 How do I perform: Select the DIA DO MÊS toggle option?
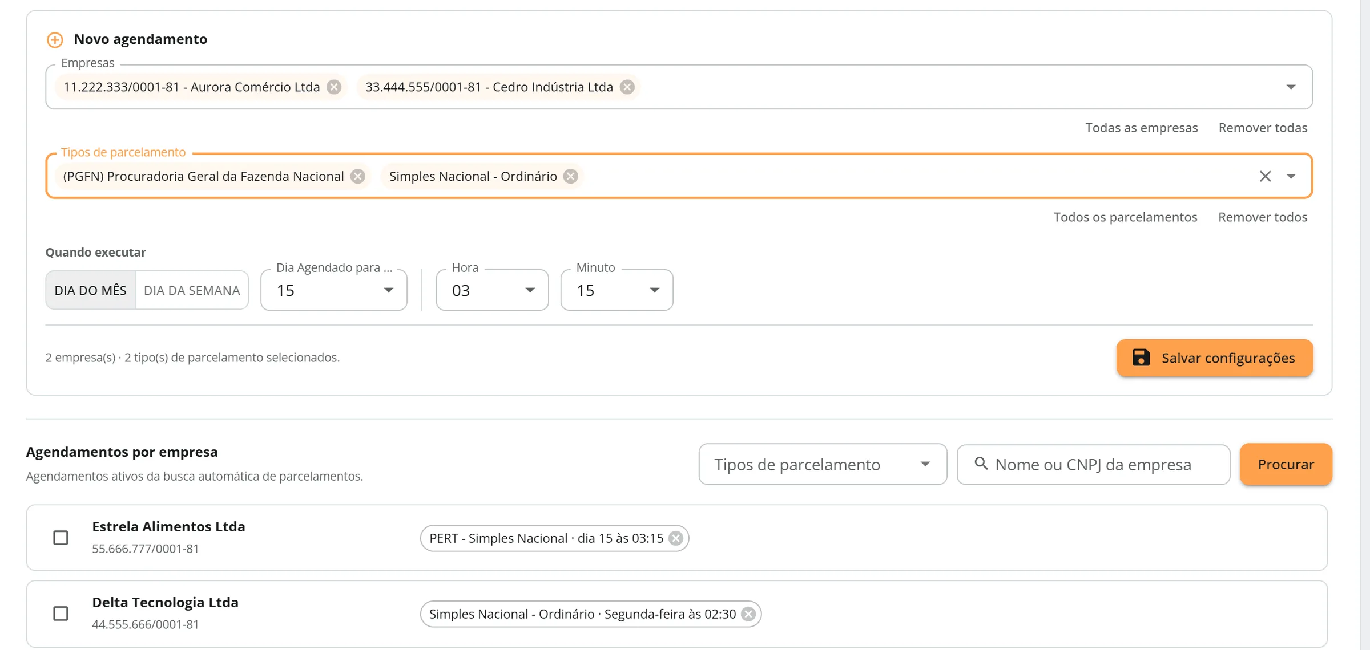coord(91,290)
